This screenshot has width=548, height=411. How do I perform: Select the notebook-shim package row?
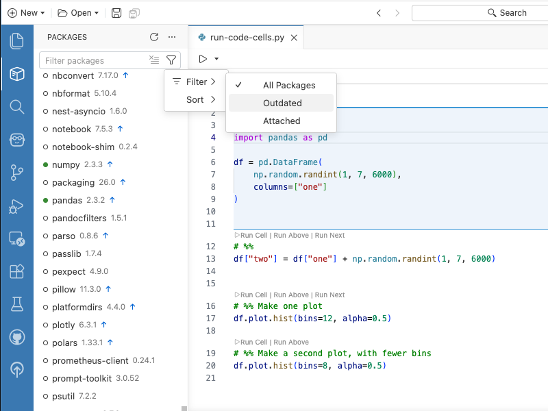point(111,147)
